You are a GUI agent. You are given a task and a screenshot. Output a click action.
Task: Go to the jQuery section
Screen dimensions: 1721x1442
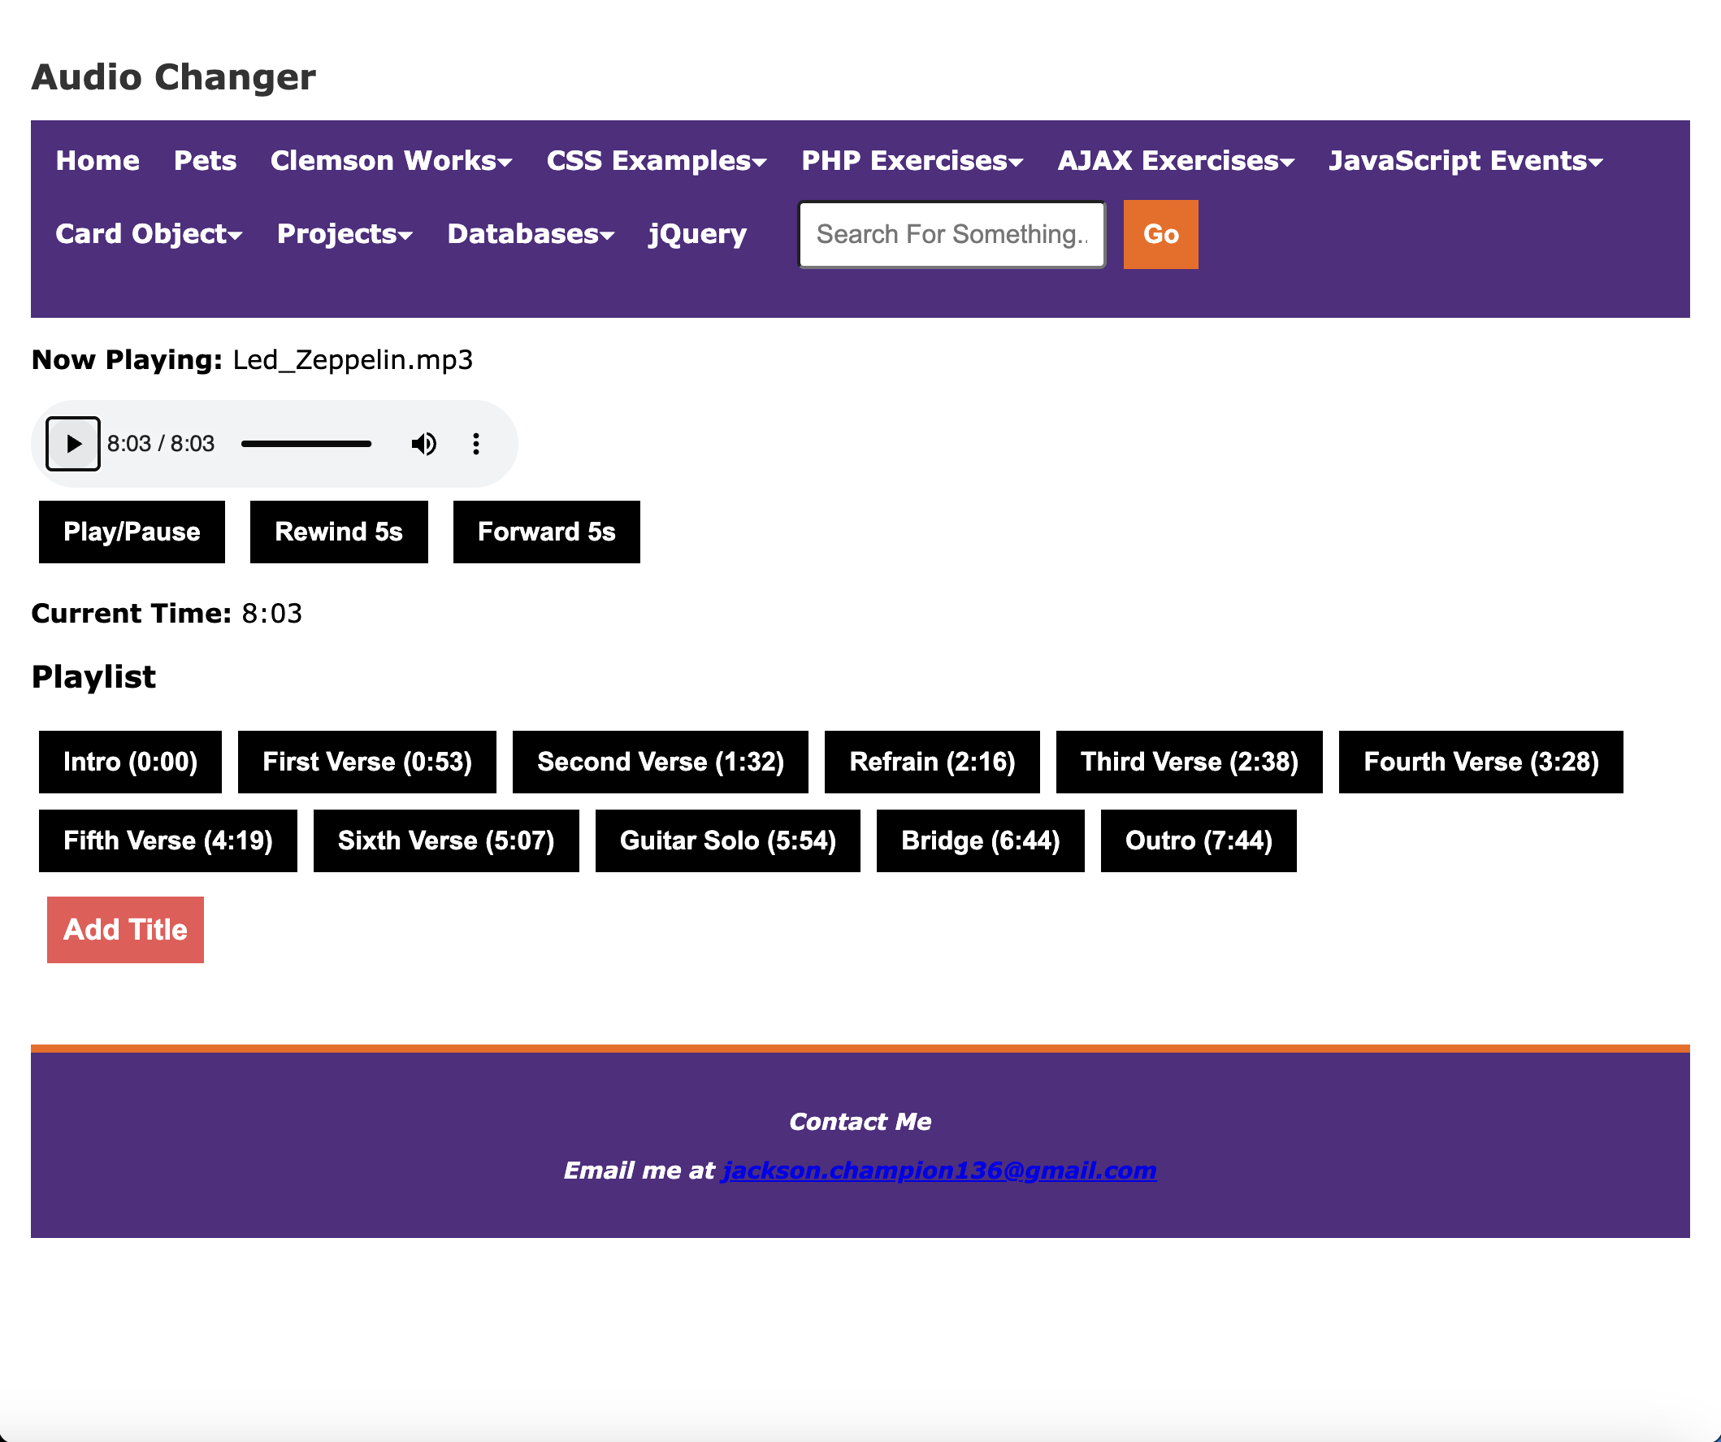pyautogui.click(x=696, y=233)
